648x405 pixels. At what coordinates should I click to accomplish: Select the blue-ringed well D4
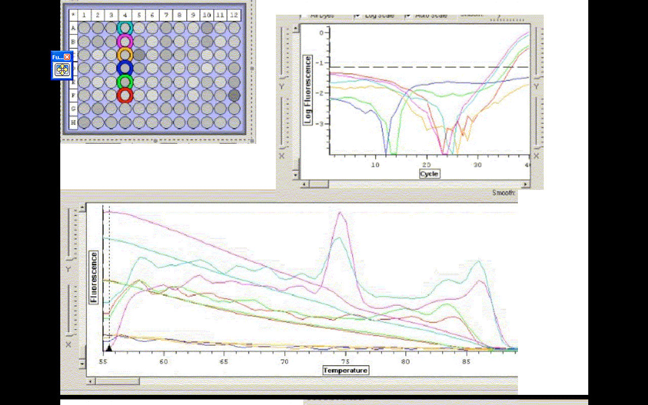(x=125, y=68)
